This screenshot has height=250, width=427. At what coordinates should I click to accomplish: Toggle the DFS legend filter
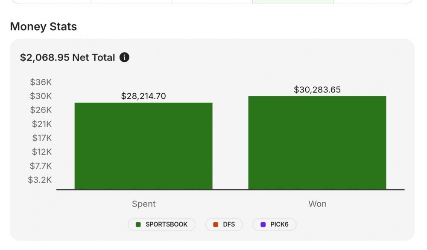pos(224,224)
